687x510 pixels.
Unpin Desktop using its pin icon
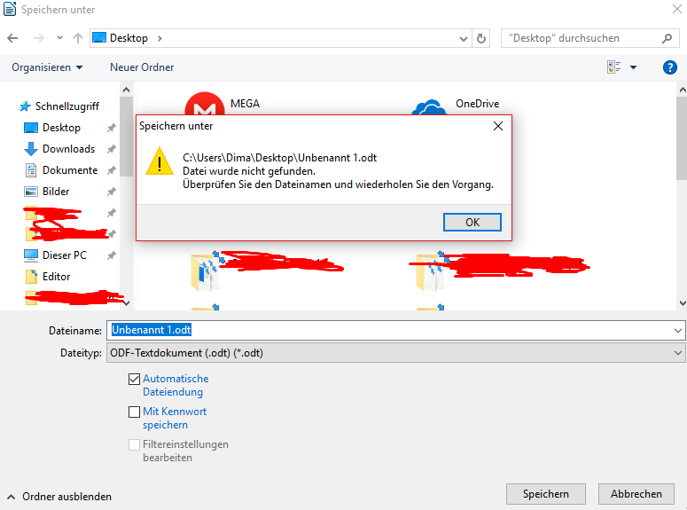point(112,128)
